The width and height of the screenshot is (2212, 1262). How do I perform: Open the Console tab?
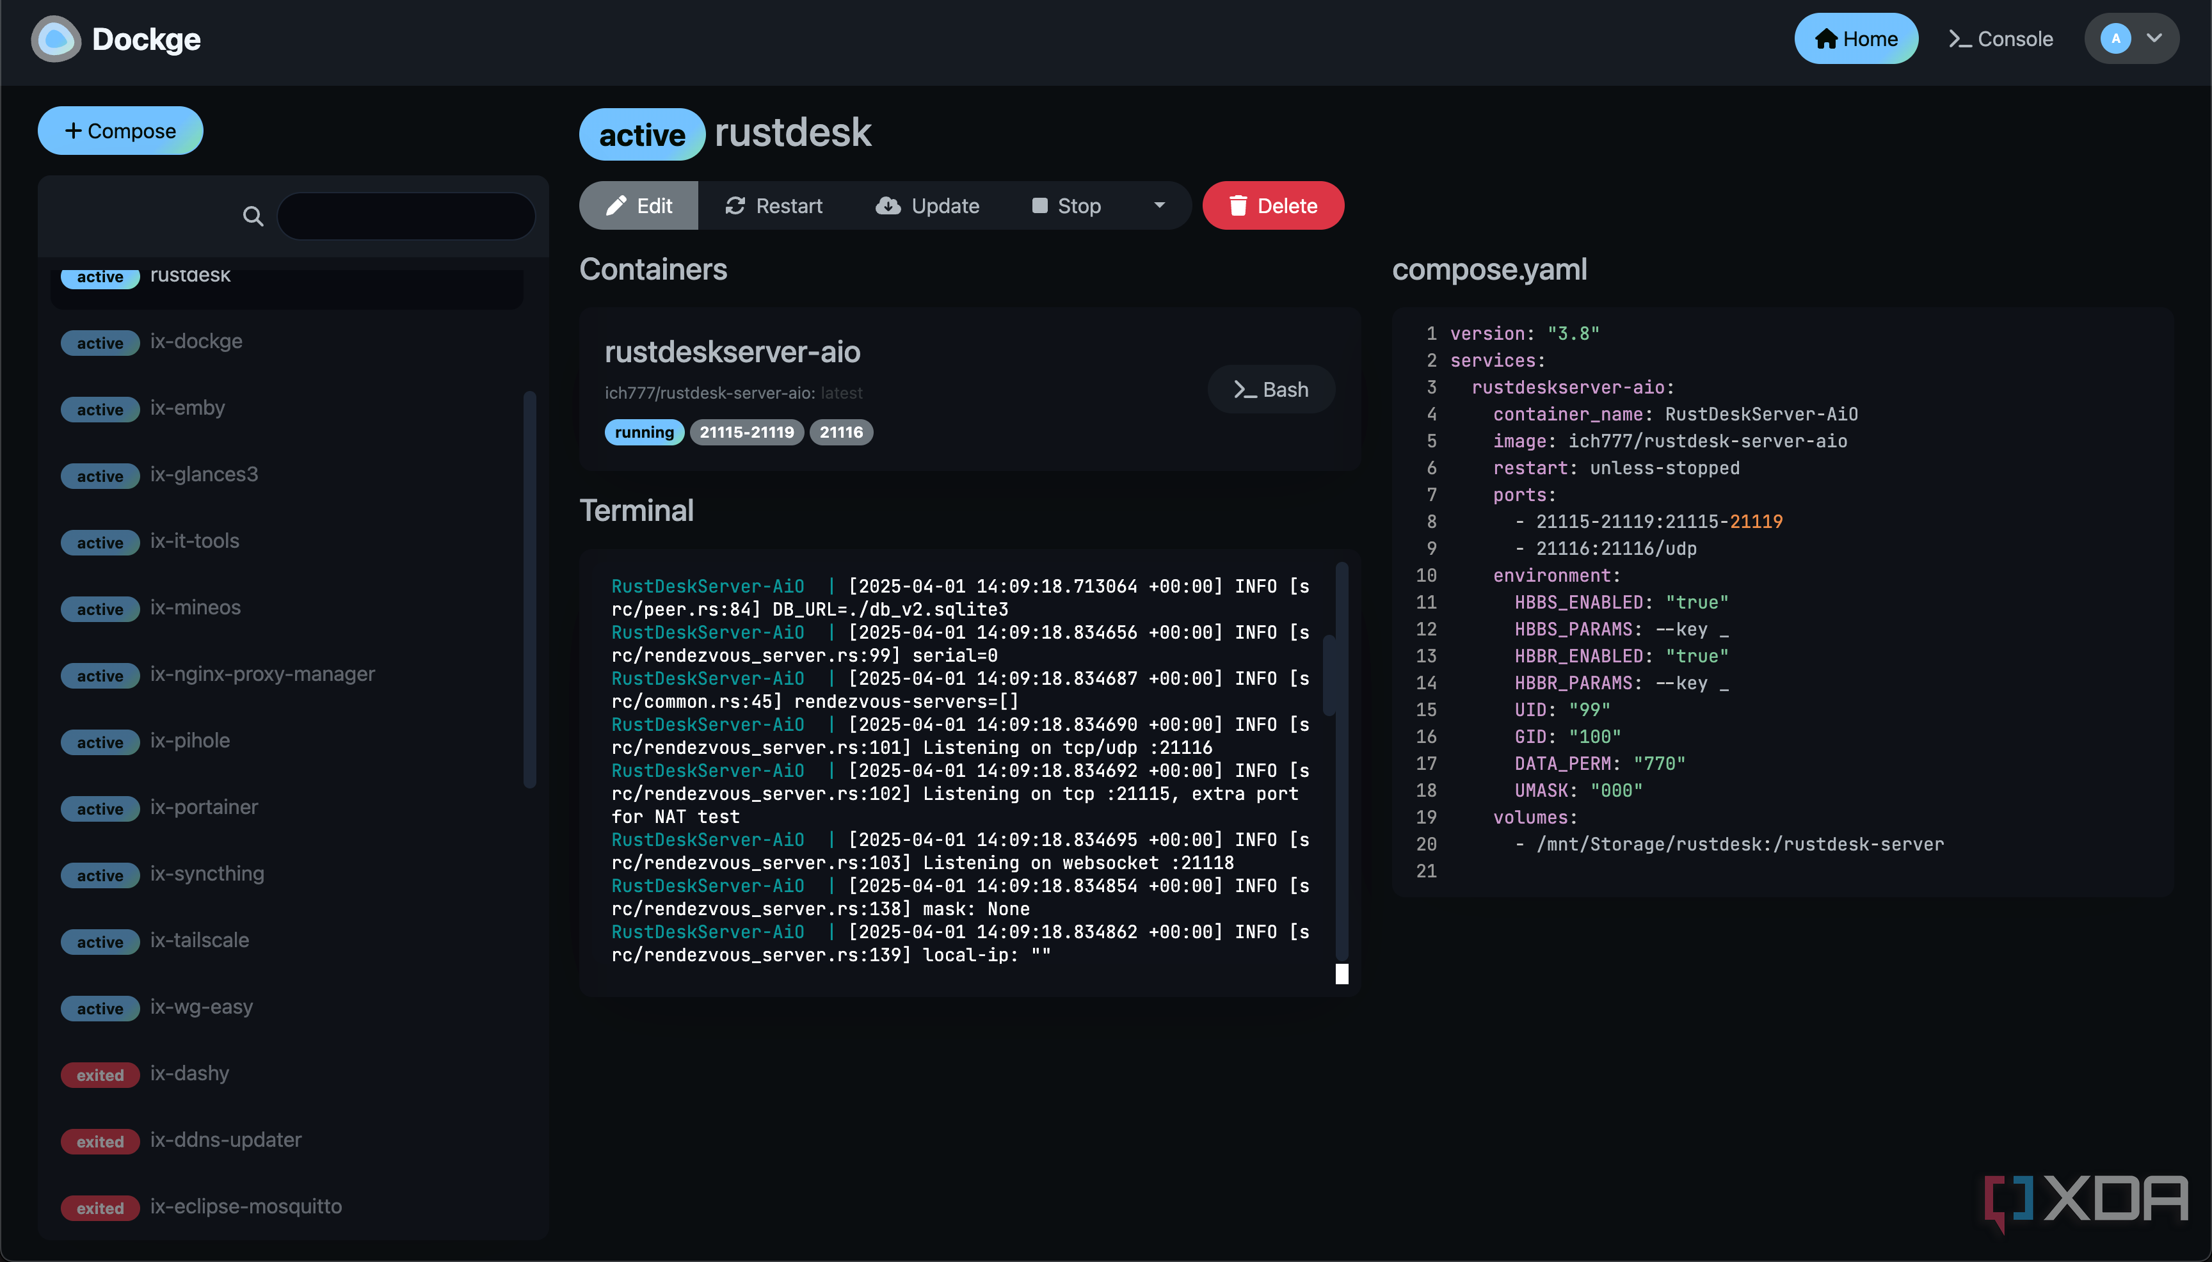click(2001, 39)
